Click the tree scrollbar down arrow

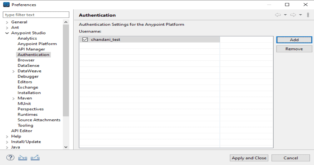tap(66, 147)
